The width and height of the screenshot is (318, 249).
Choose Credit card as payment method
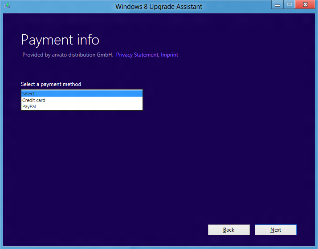[34, 100]
